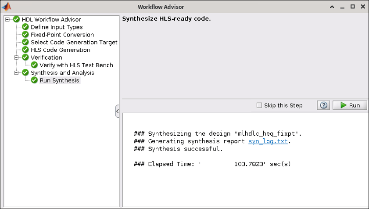Click green check icon beside Select Code Generation Target
The height and width of the screenshot is (209, 369).
coord(25,43)
